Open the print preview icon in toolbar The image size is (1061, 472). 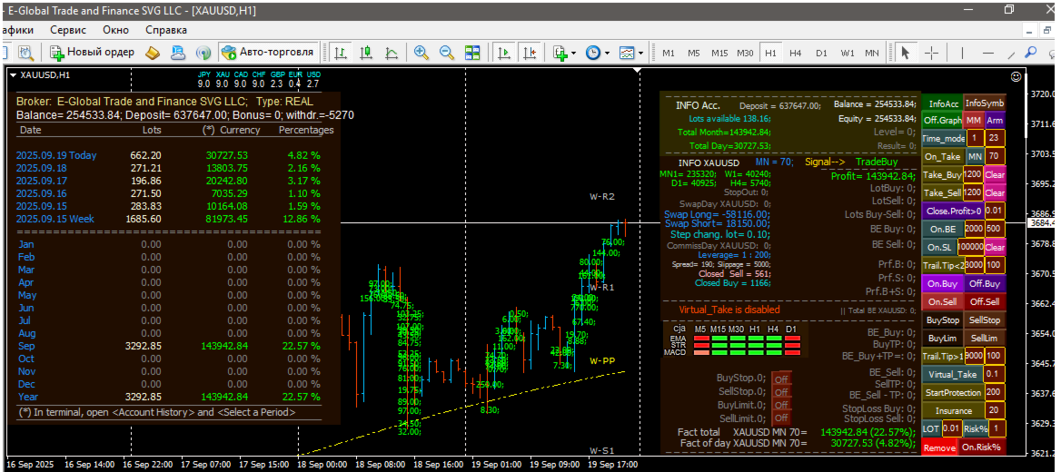[x=26, y=52]
